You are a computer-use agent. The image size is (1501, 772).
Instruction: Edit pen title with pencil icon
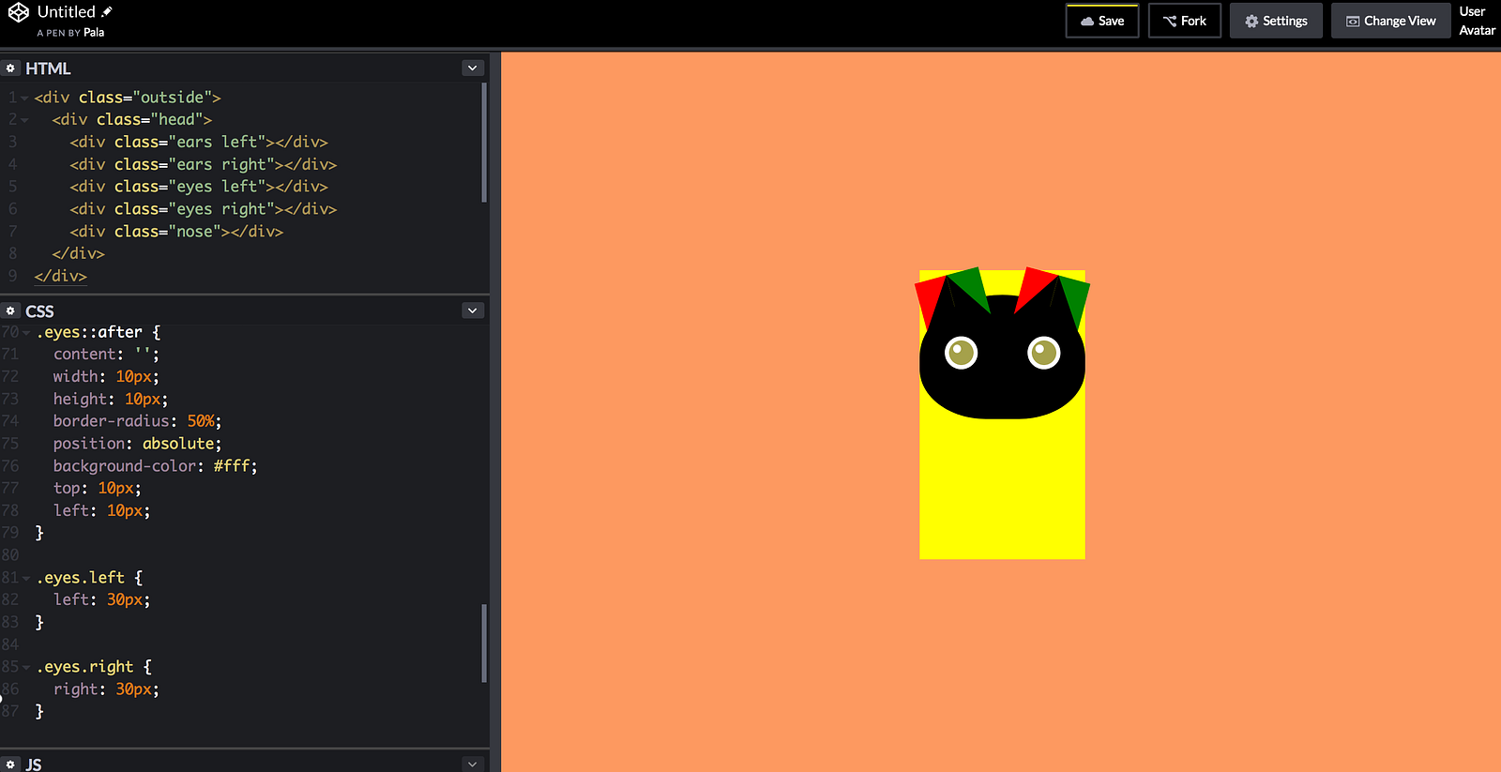(x=107, y=12)
